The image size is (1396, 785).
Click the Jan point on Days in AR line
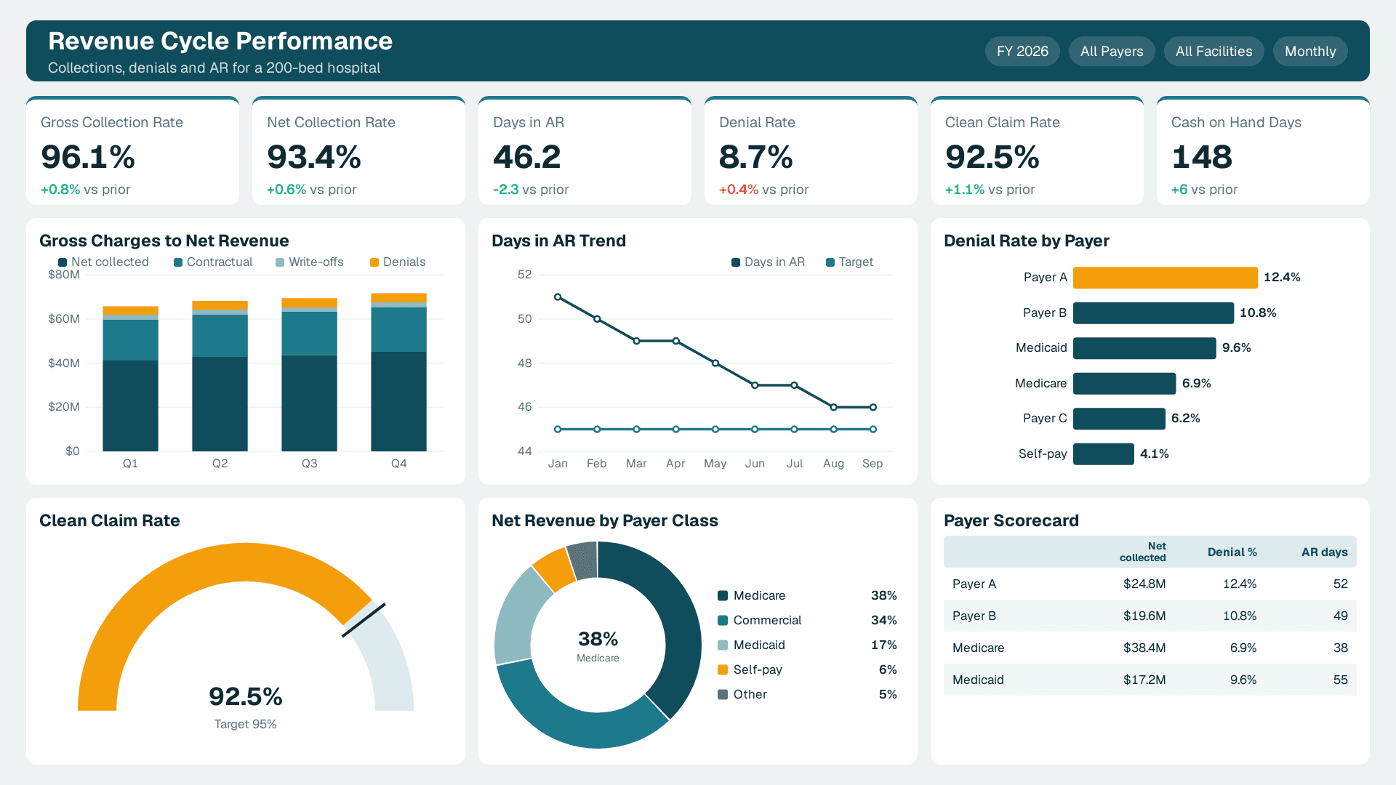coord(558,297)
